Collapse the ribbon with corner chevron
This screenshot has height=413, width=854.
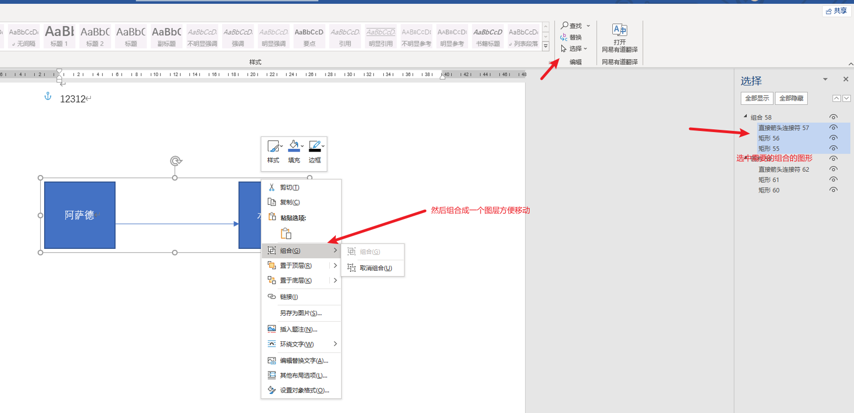850,64
